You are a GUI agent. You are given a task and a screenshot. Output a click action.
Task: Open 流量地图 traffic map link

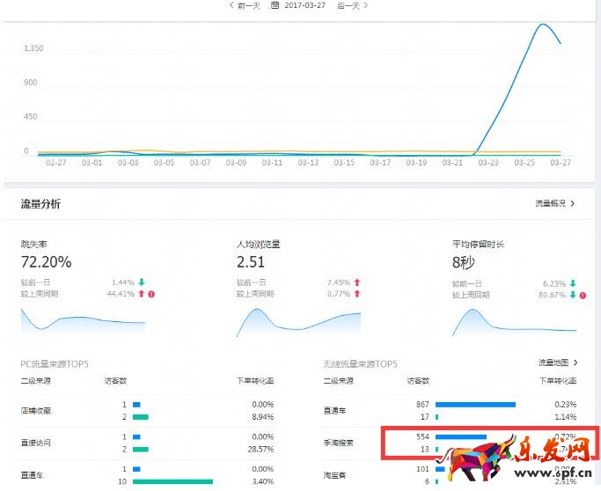(558, 363)
